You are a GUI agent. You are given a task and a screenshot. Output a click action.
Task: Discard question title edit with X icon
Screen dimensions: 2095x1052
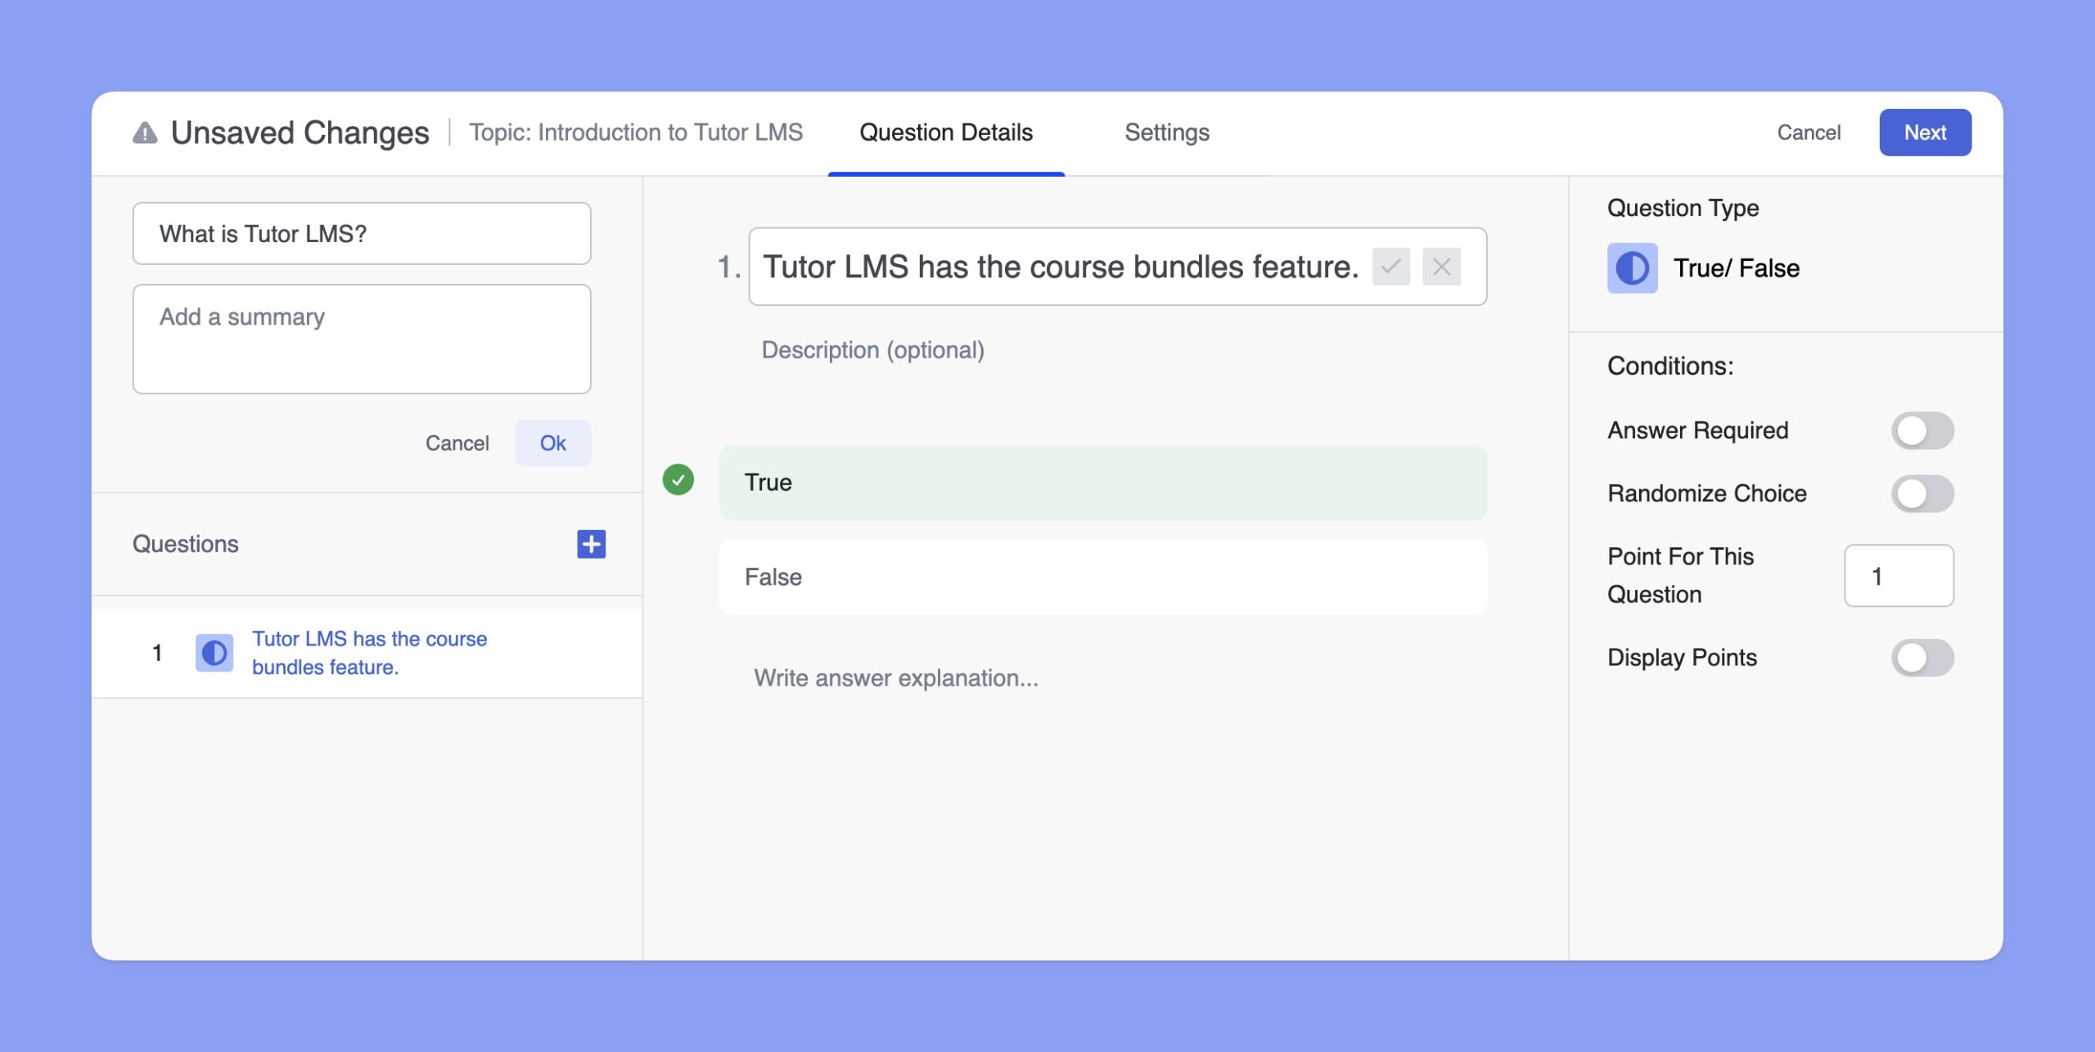[x=1441, y=267]
